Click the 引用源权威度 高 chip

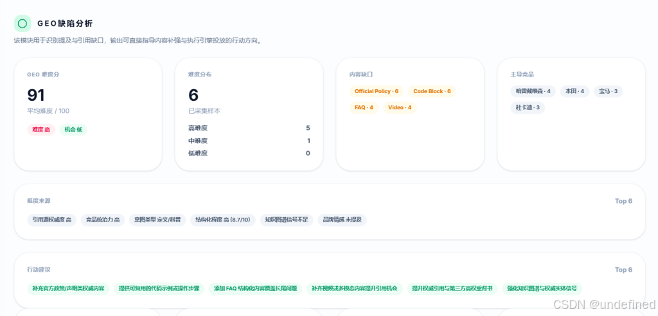coord(51,220)
